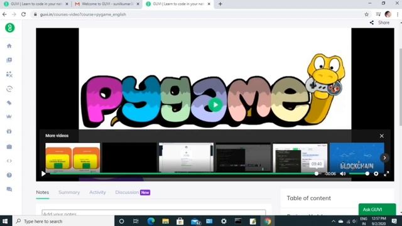Enter fullscreen mode on video player
Viewport: 402px width, 226px height.
pos(386,174)
